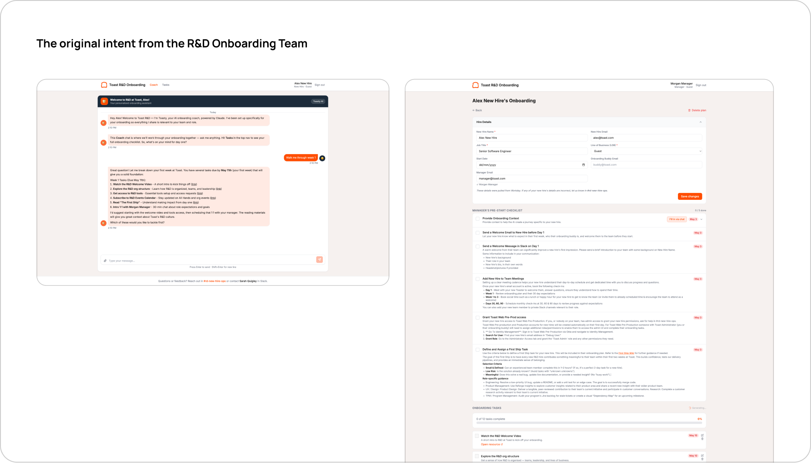Open the link for Watch the R&D Welcome Video in chat
811x463 pixels.
click(194, 184)
